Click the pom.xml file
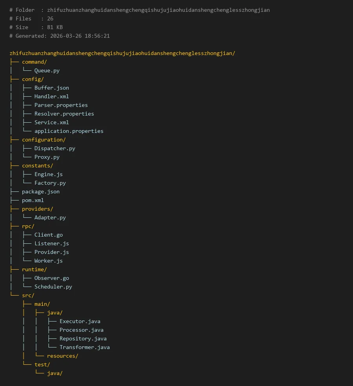353x386 pixels. click(x=33, y=200)
